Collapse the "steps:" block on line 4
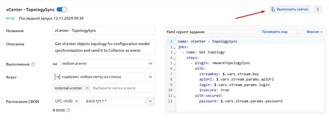 174,59
